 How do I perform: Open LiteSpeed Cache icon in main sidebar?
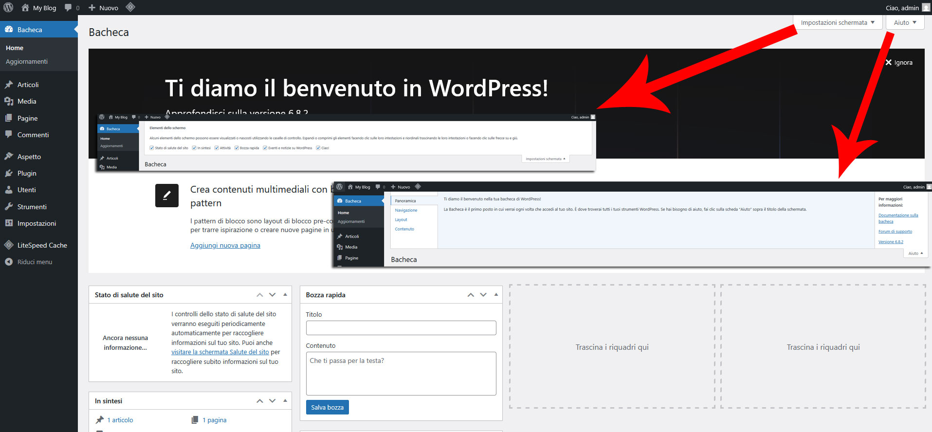pyautogui.click(x=9, y=245)
